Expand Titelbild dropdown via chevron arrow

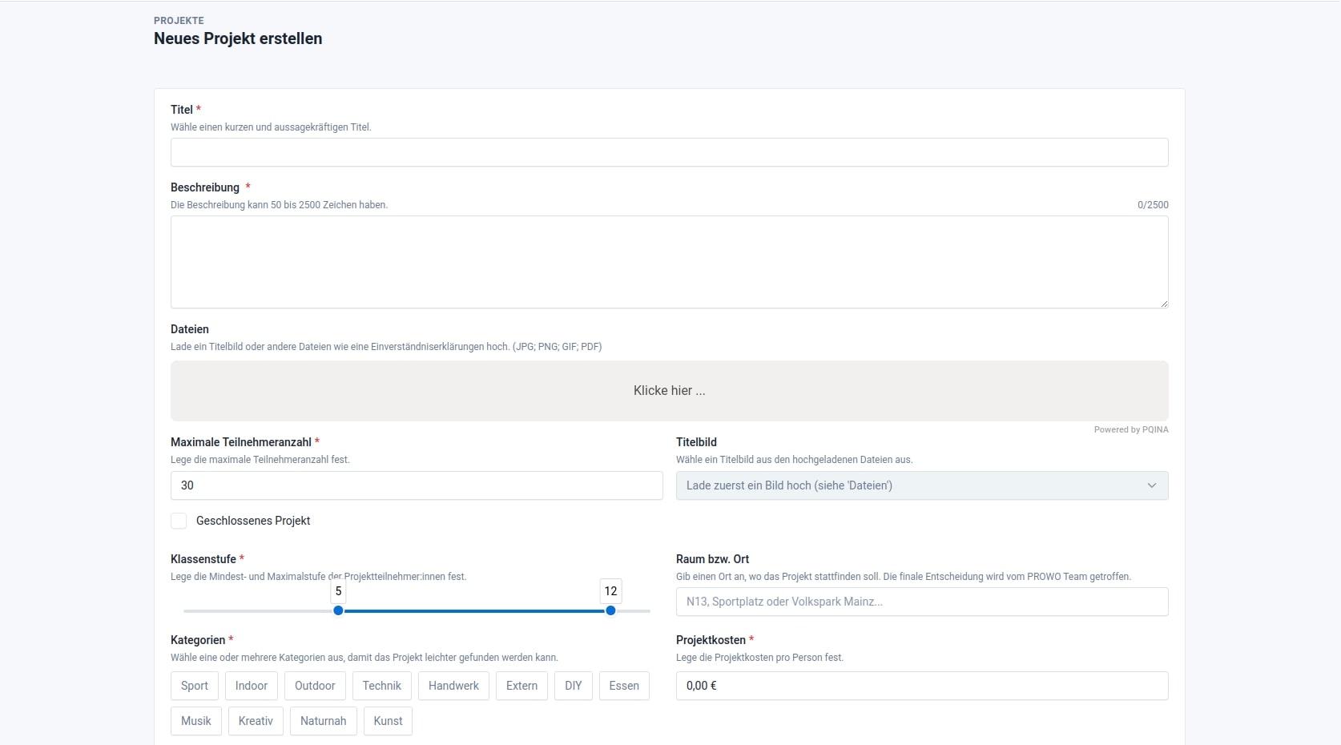click(1151, 485)
